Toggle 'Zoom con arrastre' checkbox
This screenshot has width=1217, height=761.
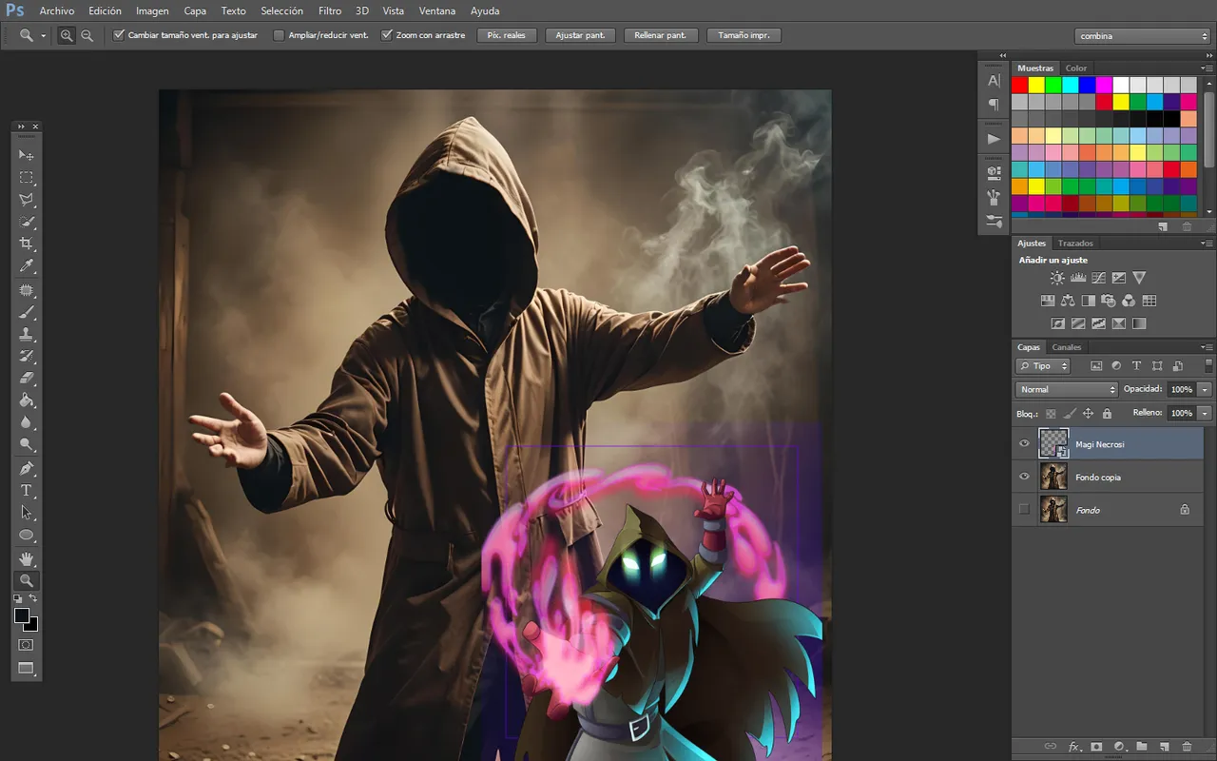[x=387, y=35]
